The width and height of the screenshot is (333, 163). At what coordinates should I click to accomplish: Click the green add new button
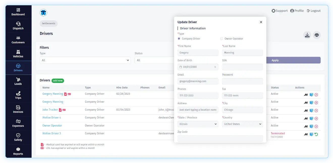point(58,81)
